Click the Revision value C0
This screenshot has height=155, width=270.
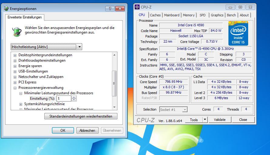[244, 60]
